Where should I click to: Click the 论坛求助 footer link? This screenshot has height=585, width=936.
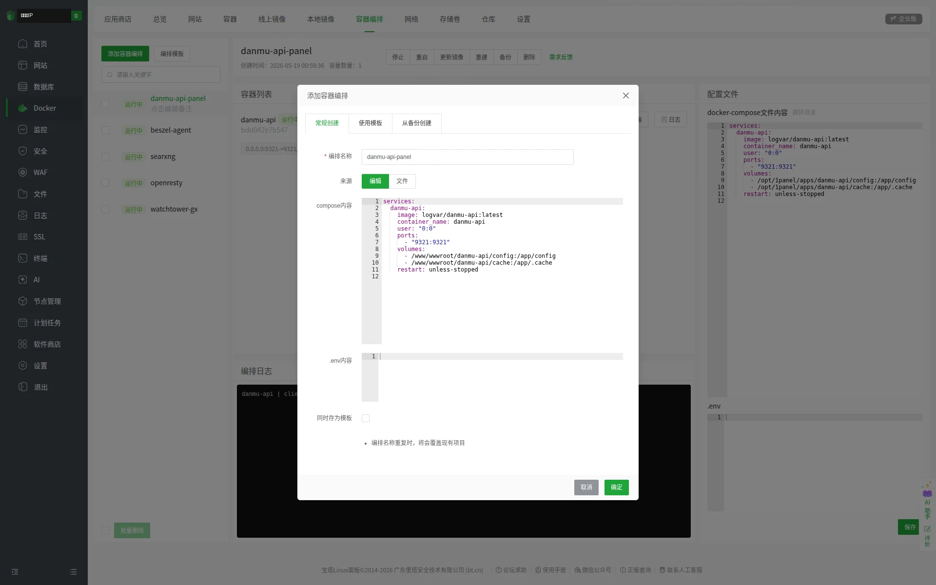pos(511,570)
